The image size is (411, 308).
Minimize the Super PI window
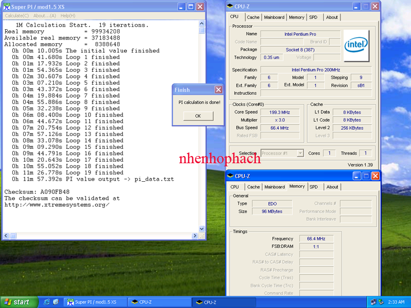click(181, 7)
